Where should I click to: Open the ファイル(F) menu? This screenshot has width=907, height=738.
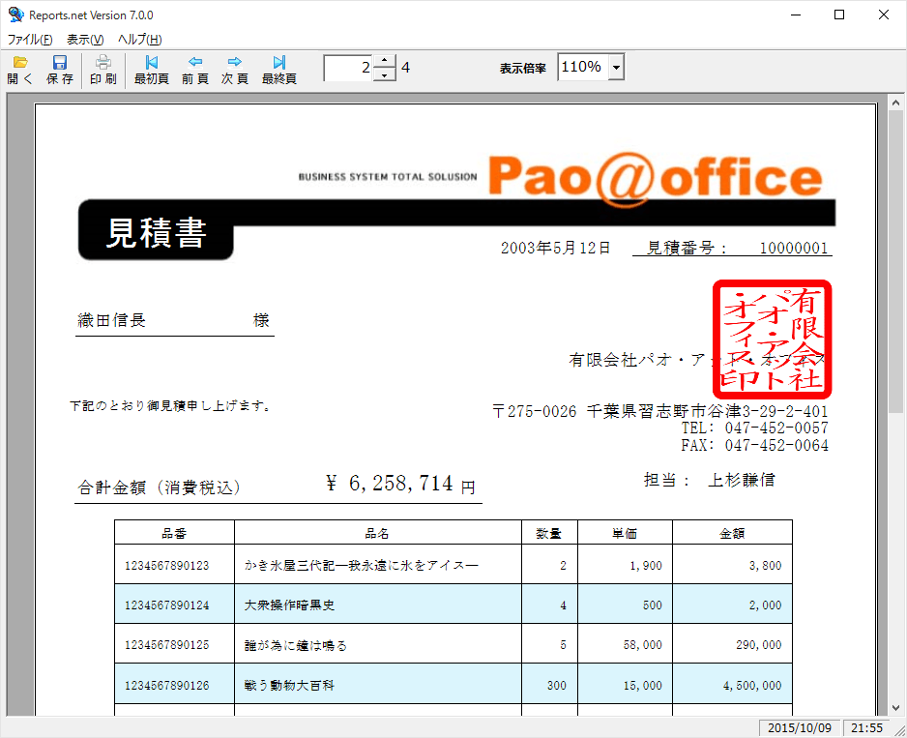pos(30,40)
